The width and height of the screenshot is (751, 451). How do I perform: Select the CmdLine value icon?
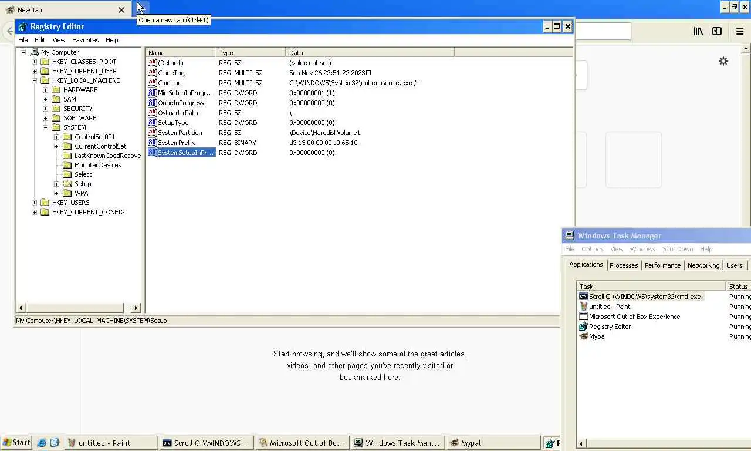click(153, 83)
